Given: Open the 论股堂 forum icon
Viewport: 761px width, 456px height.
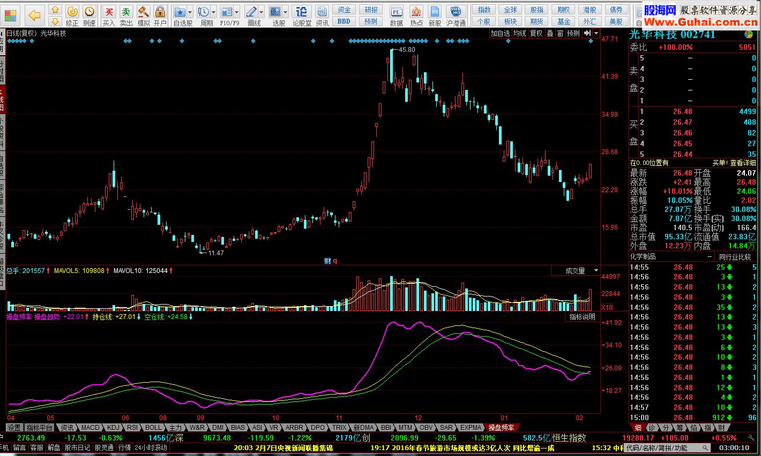Looking at the screenshot, I should click(x=302, y=12).
